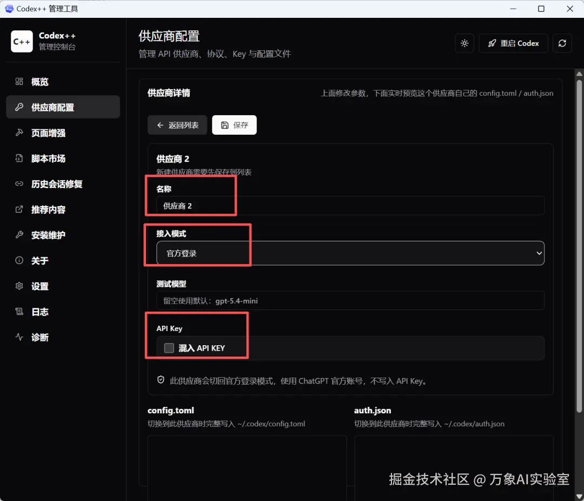
Task: Select 推荐内容 in the sidebar
Action: [x=63, y=209]
